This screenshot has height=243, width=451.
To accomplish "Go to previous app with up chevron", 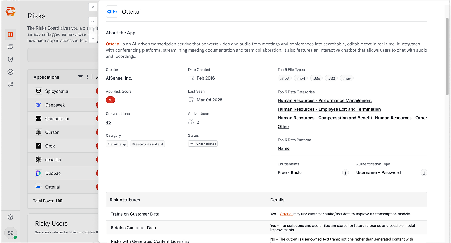I will (93, 22).
